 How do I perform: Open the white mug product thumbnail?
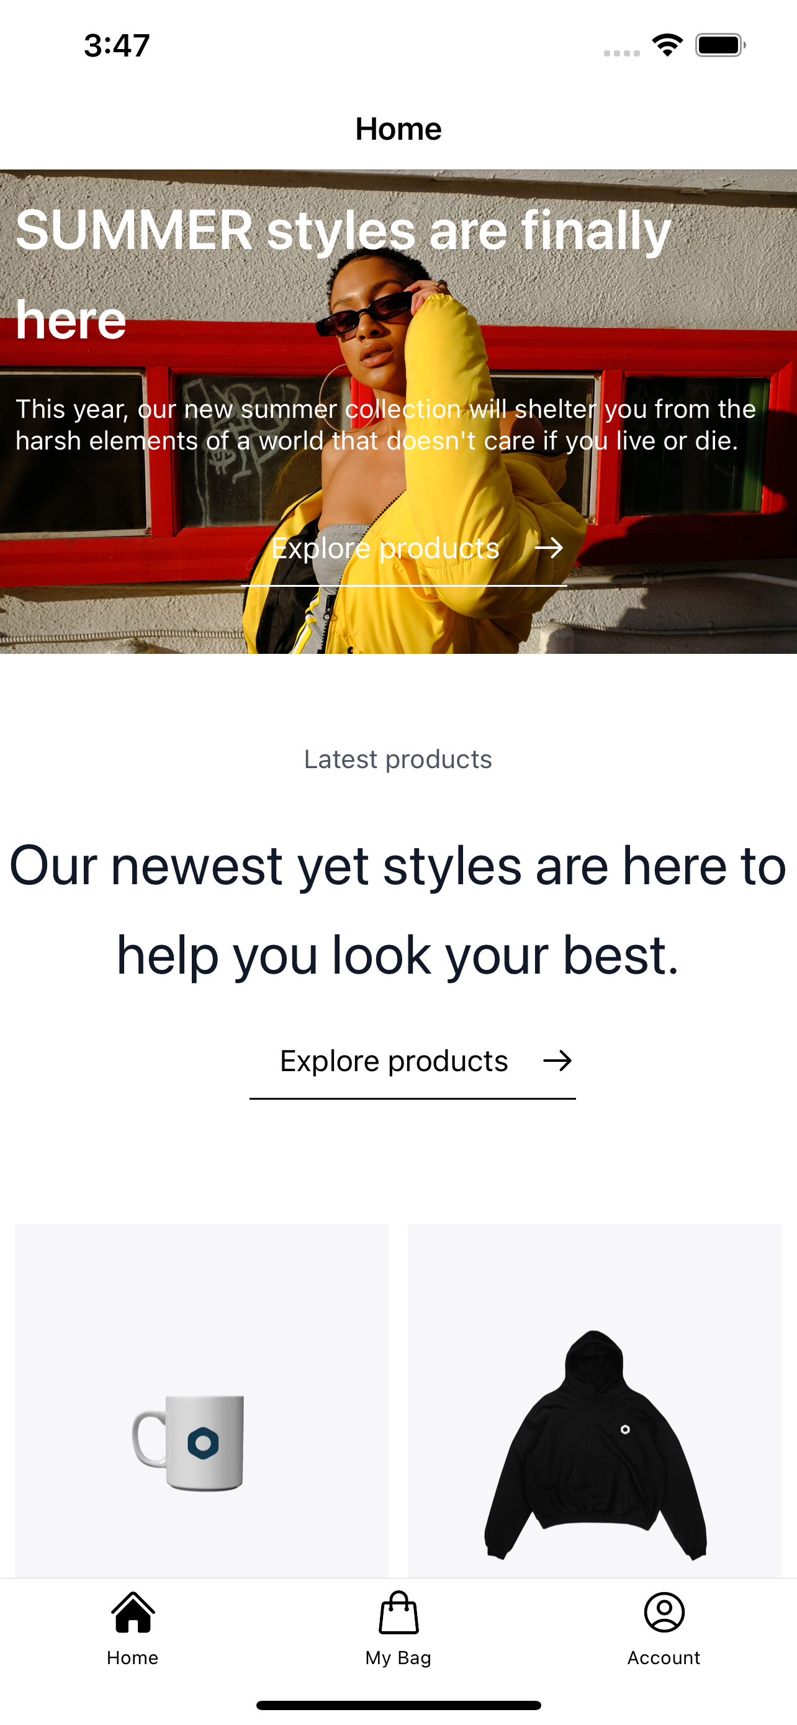click(x=202, y=1401)
